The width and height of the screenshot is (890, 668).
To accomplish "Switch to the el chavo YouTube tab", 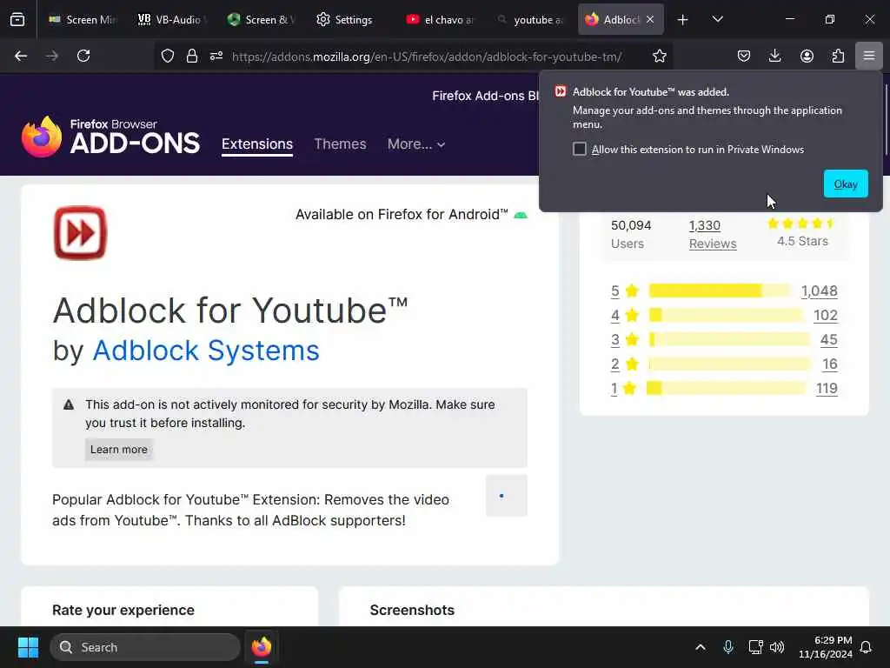I will [441, 19].
